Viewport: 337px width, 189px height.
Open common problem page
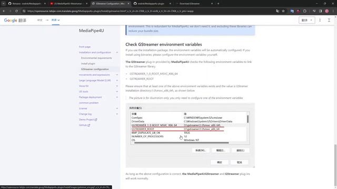coord(88,103)
